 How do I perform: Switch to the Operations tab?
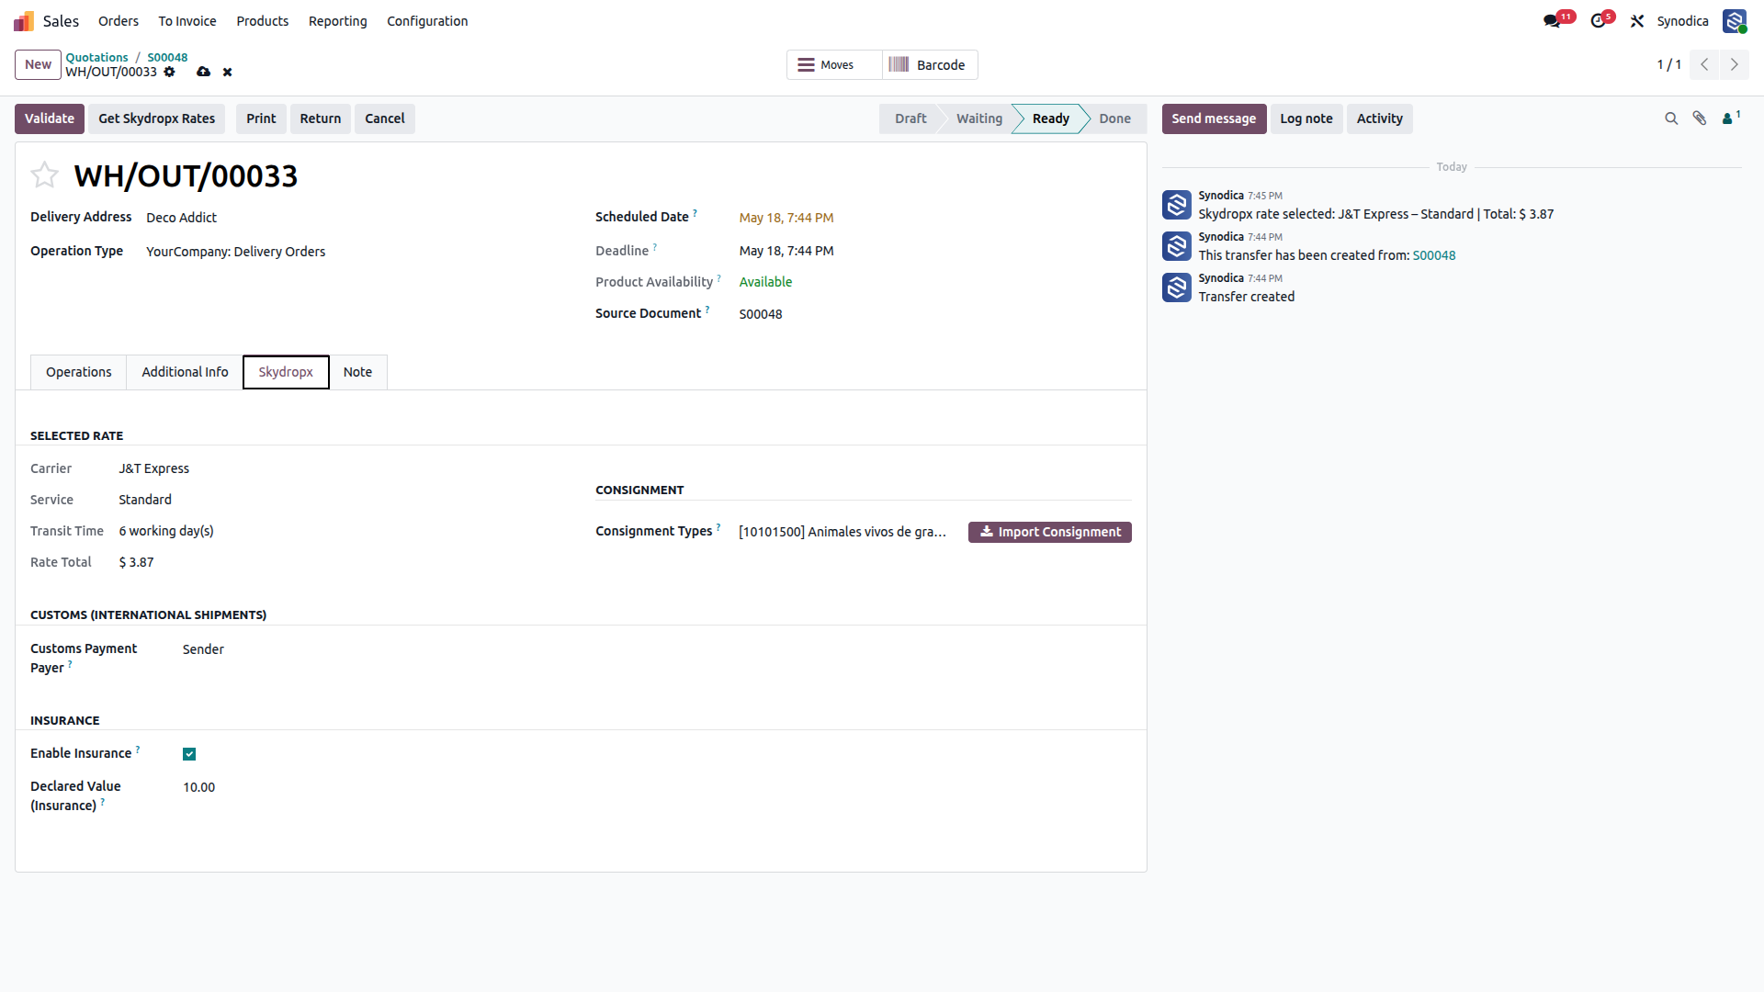(x=79, y=372)
